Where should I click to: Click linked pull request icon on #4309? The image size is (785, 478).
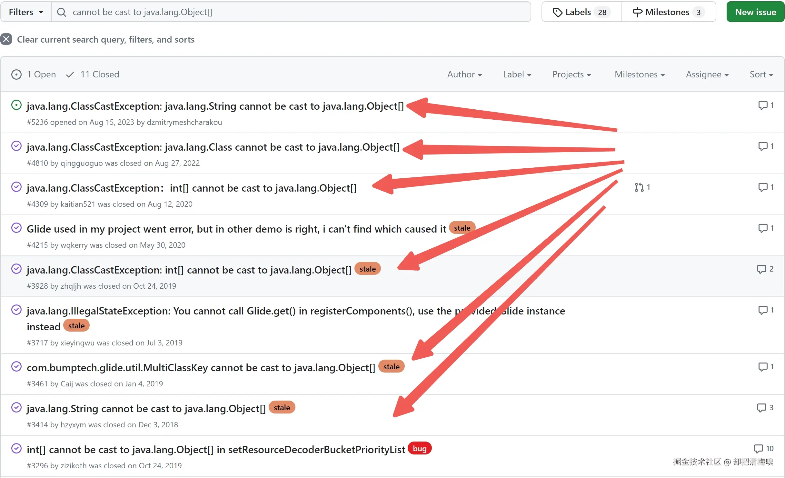tap(639, 187)
